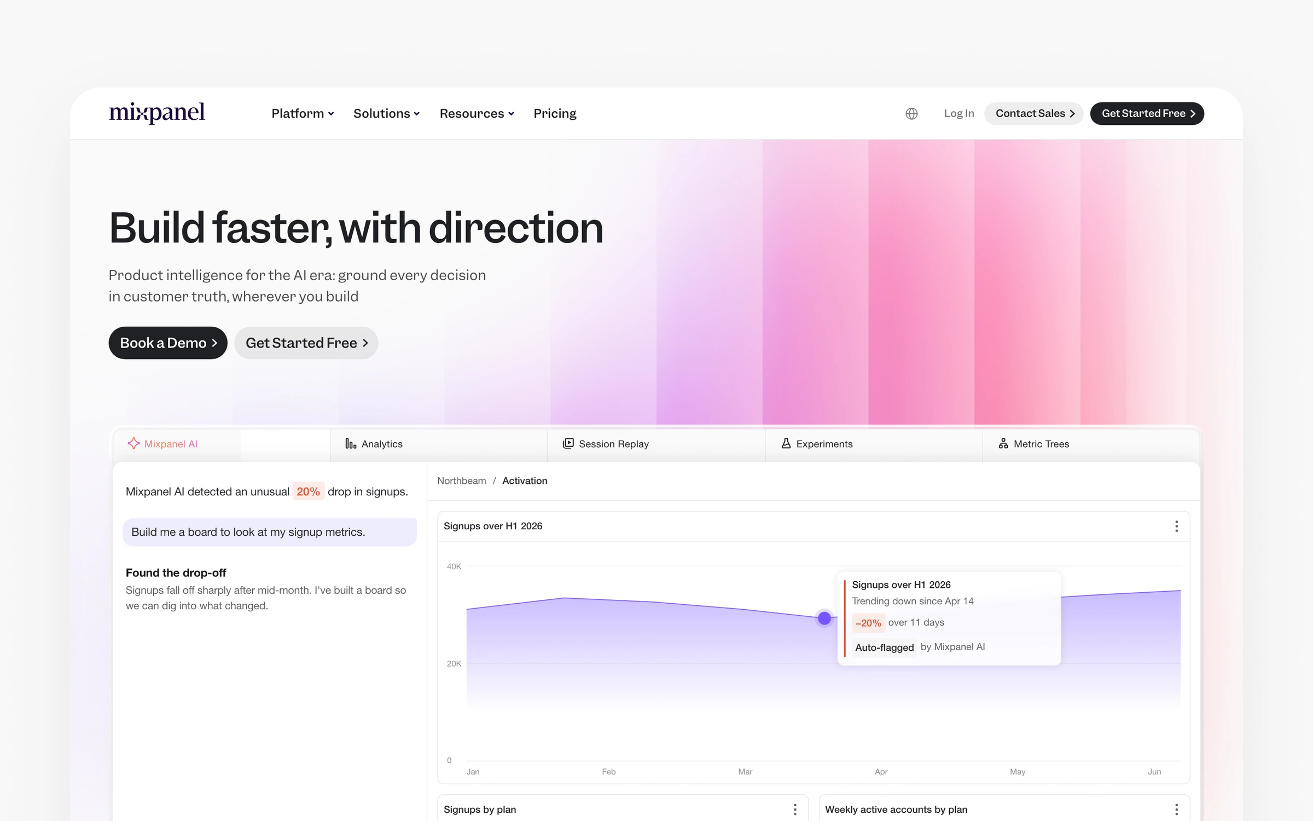The height and width of the screenshot is (821, 1313).
Task: Expand the Resources dropdown menu
Action: pyautogui.click(x=477, y=113)
